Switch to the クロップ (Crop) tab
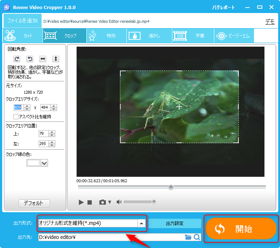Screen dimensions: 280x248 point(65,35)
